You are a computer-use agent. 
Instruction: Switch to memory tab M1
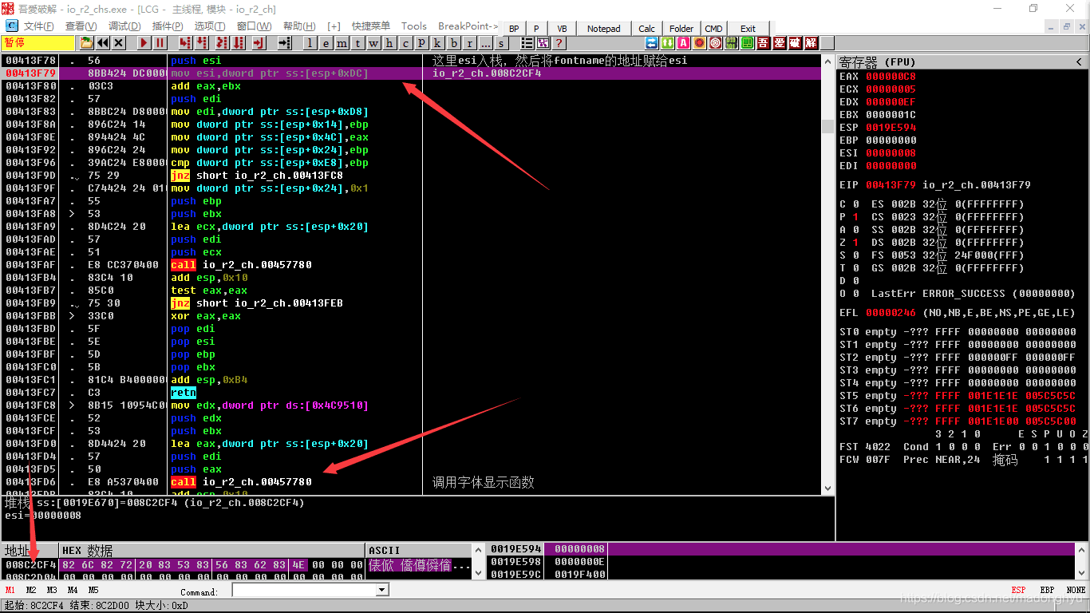(x=10, y=590)
